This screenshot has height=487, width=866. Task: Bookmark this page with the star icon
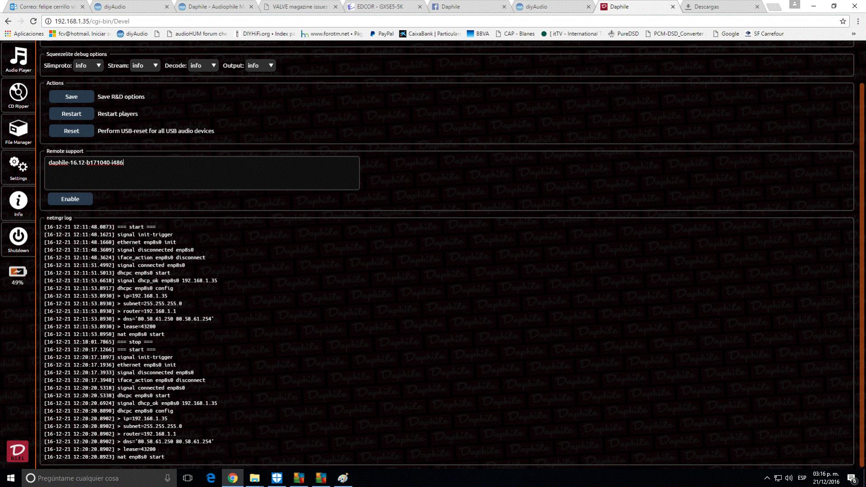click(843, 21)
